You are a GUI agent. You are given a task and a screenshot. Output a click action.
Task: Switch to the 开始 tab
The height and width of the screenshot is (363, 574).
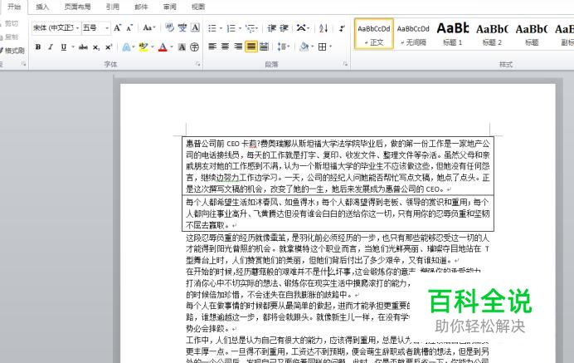(14, 7)
